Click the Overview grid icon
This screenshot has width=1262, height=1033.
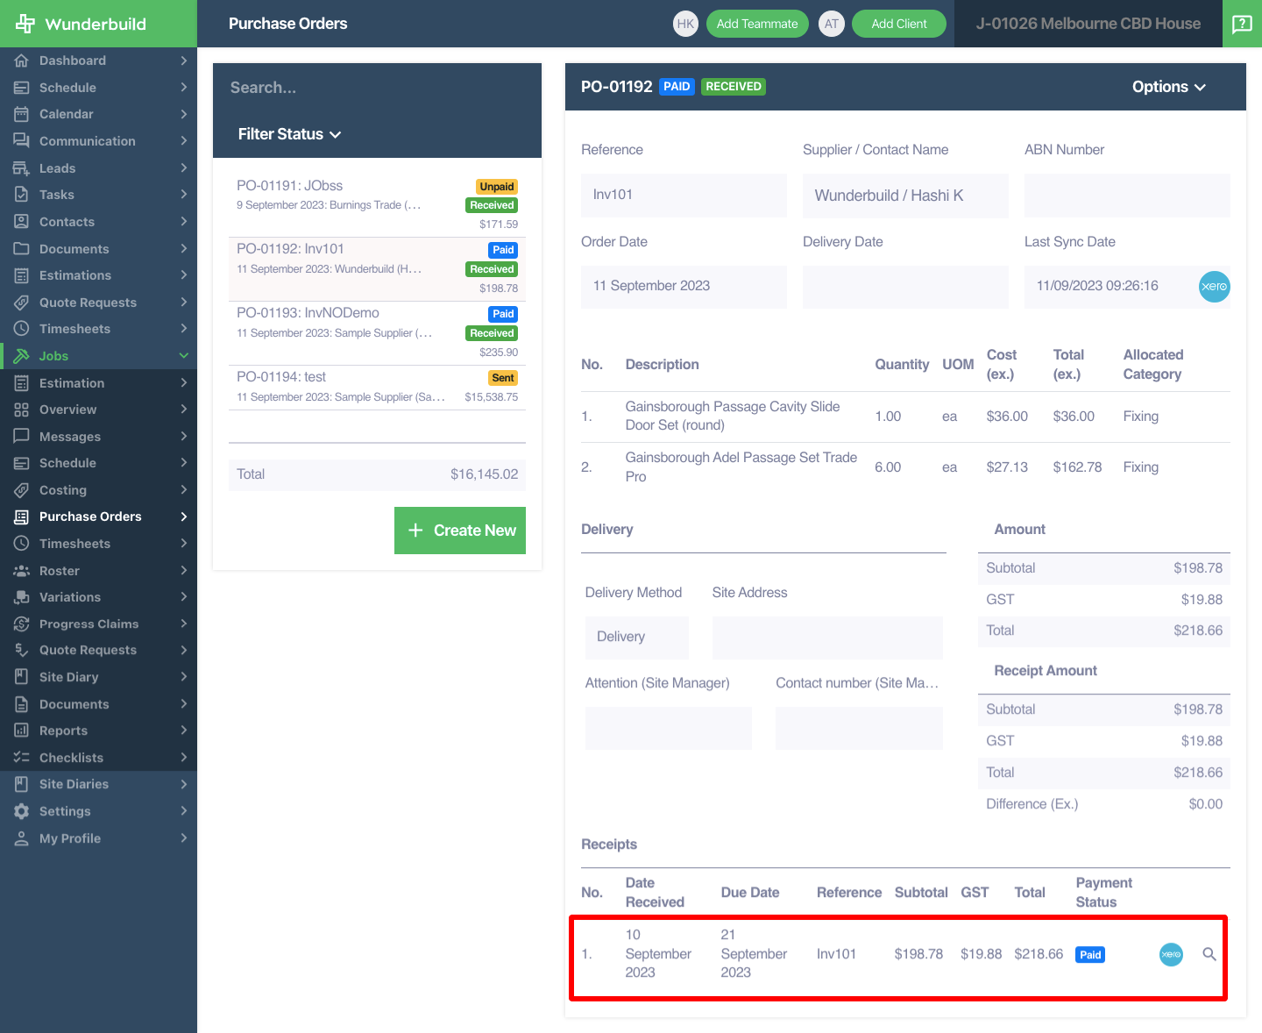22,410
